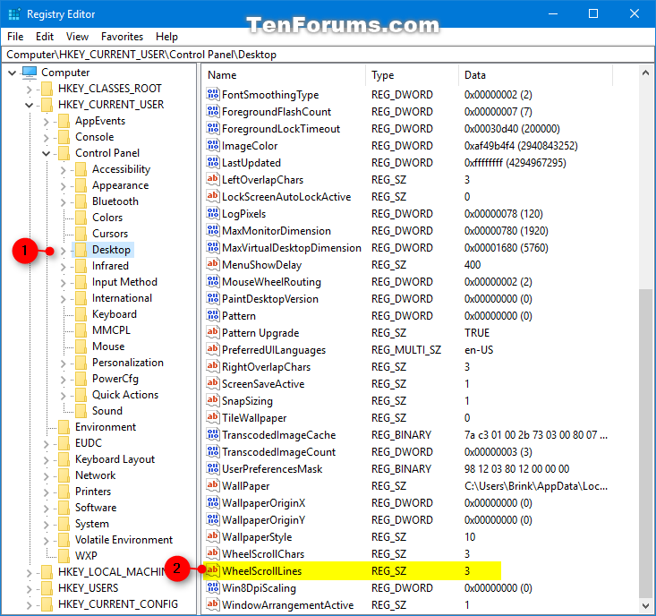656x616 pixels.
Task: Click the LeftOverlapChars string value icon
Action: [x=212, y=179]
